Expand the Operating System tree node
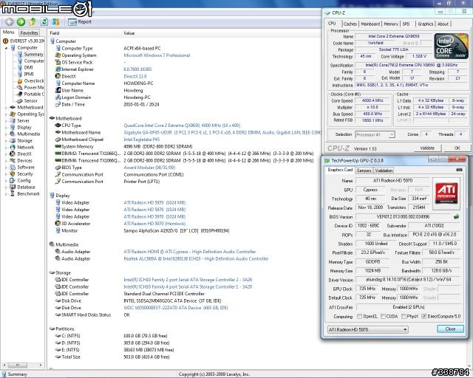473x378 pixels. (6, 114)
